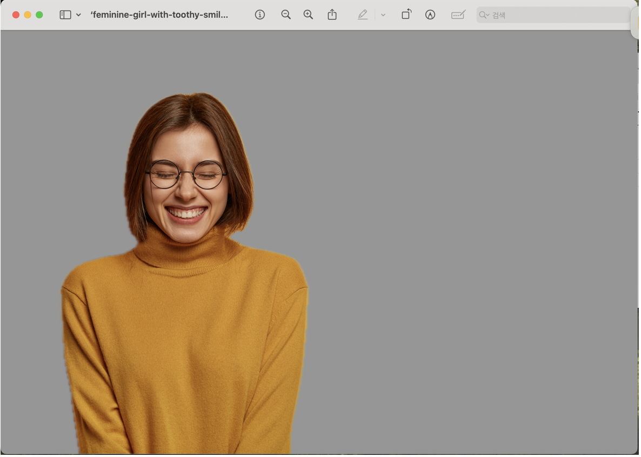Maximize the Preview window with the green button
This screenshot has height=457, width=641.
coord(39,15)
